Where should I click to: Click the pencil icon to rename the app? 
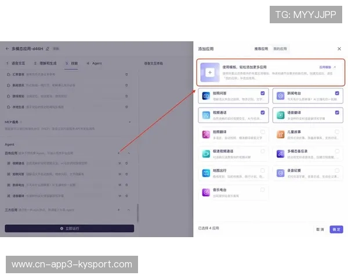pyautogui.click(x=48, y=49)
